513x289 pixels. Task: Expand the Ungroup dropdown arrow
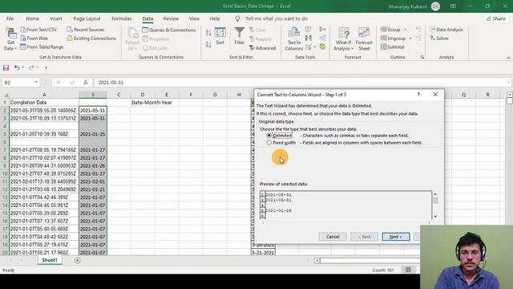[410, 39]
